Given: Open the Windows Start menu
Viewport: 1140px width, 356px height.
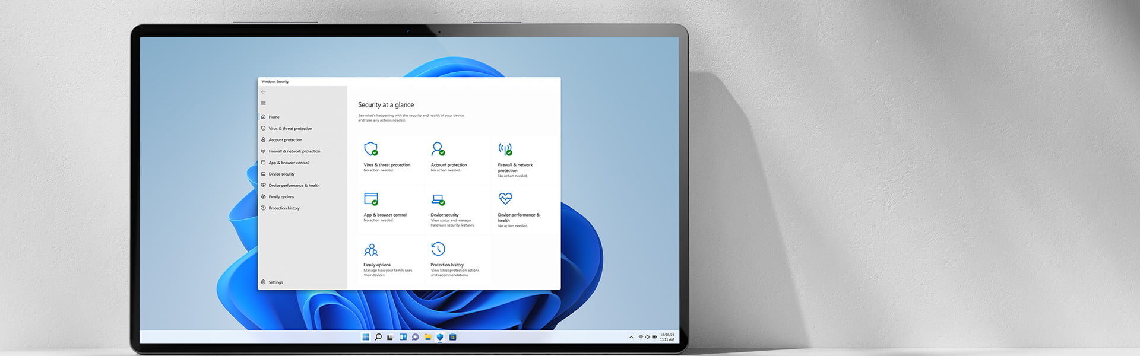Looking at the screenshot, I should (x=366, y=337).
